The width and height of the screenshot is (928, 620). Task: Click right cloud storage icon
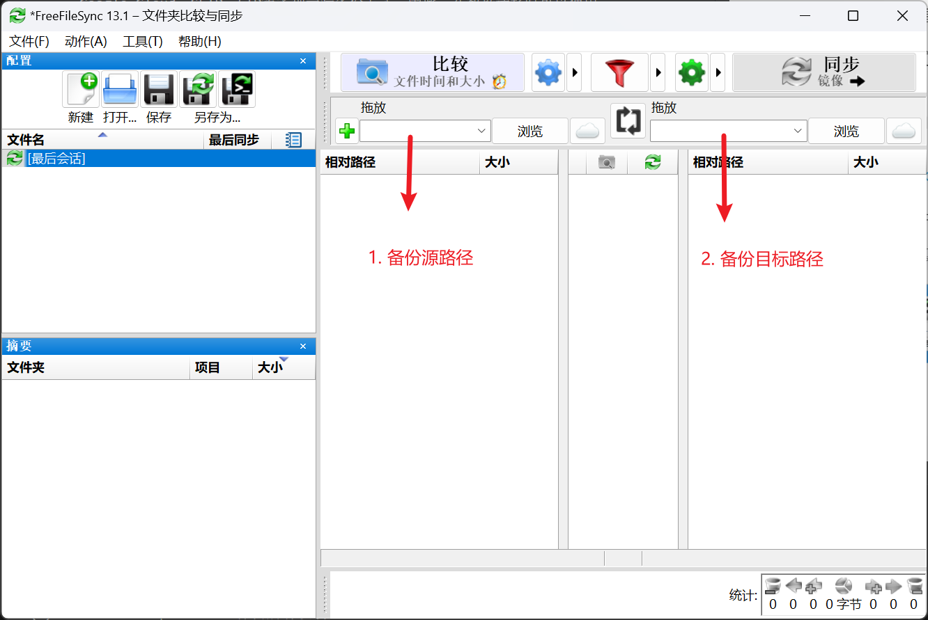904,131
